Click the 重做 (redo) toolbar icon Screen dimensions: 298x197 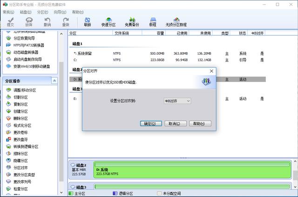click(66, 22)
